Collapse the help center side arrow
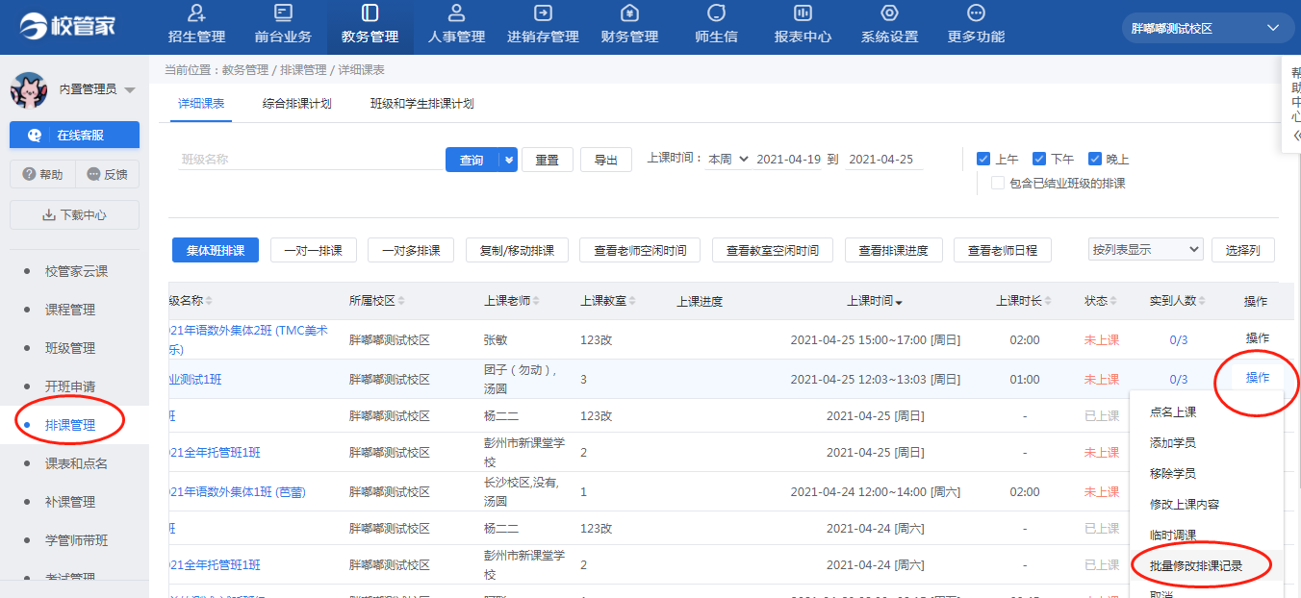This screenshot has width=1301, height=598. pos(1297,136)
